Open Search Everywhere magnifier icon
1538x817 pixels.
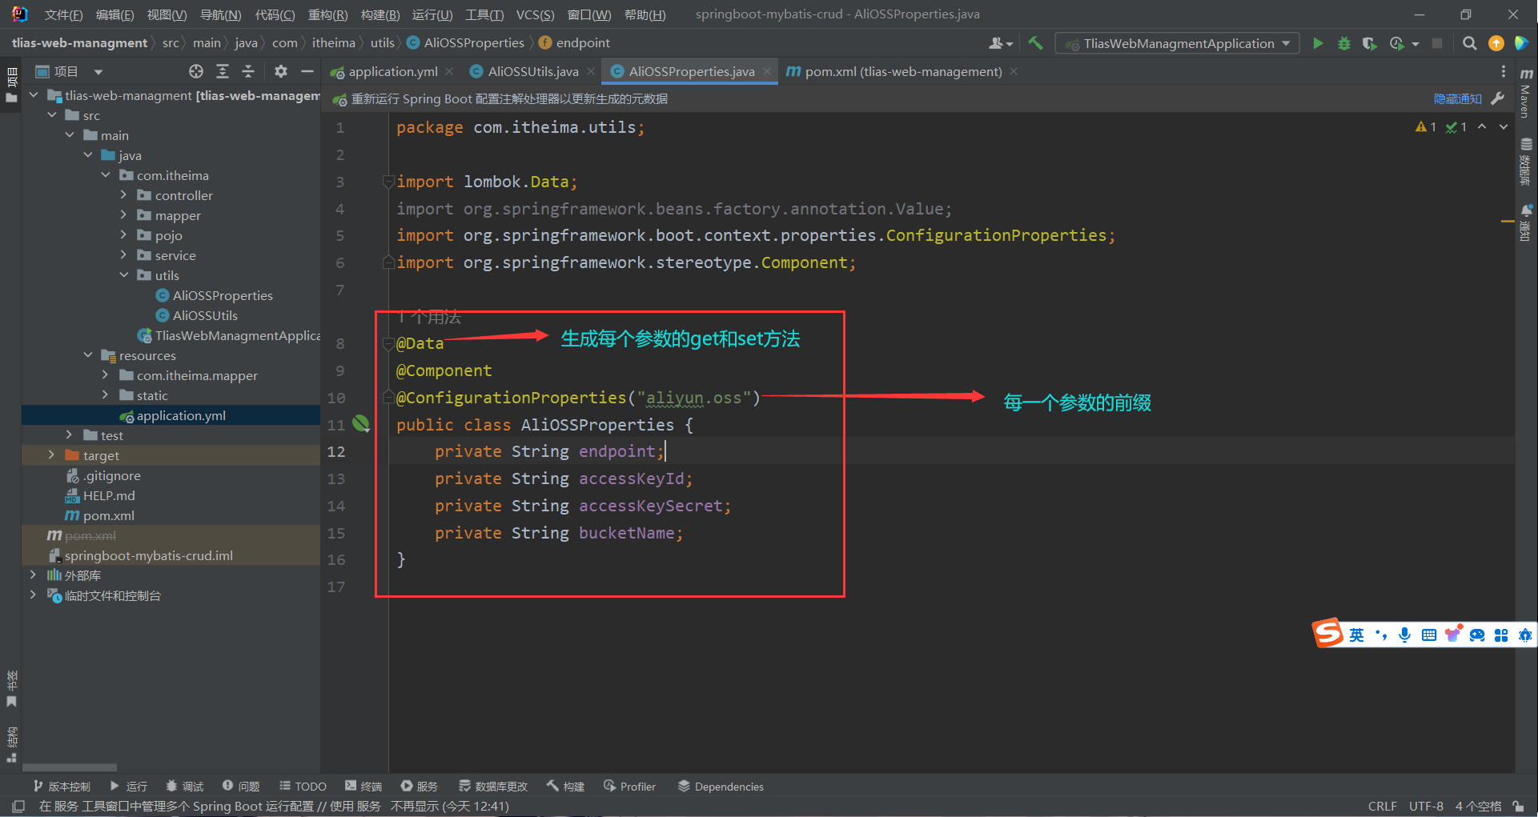pyautogui.click(x=1469, y=43)
